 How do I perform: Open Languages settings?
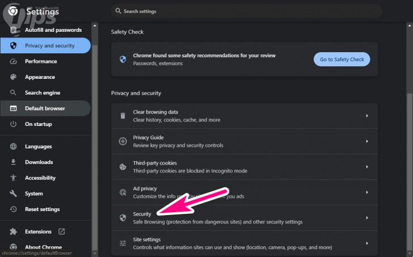[45, 146]
